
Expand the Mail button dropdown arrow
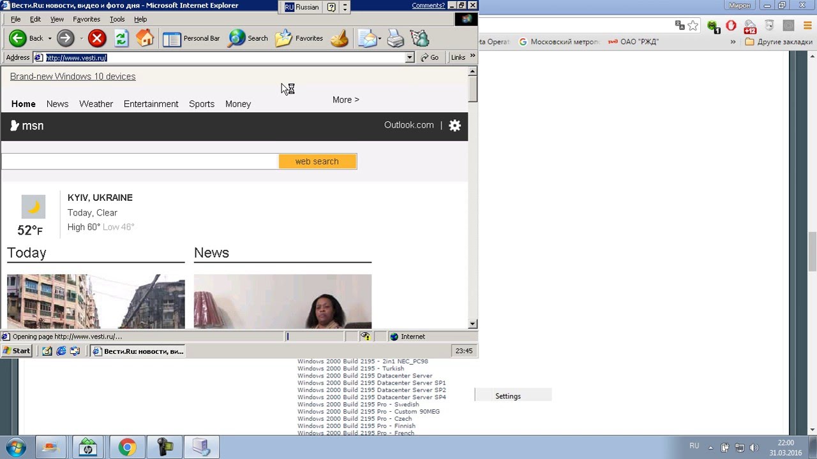pyautogui.click(x=380, y=38)
